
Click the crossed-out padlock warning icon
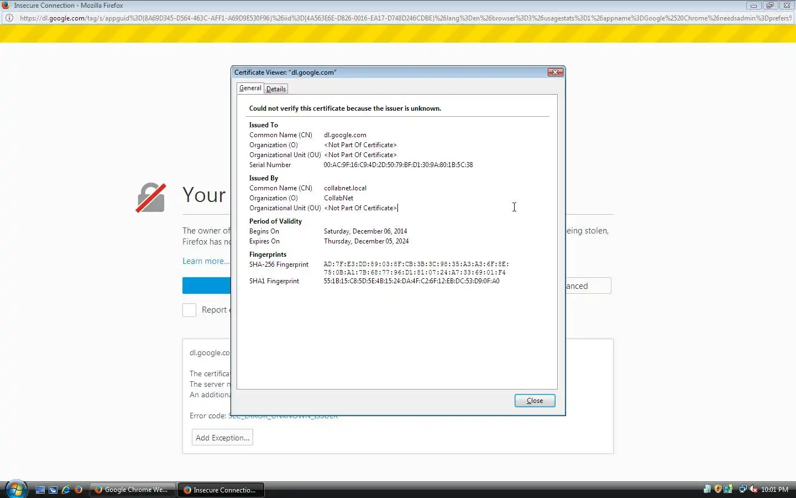pos(151,198)
